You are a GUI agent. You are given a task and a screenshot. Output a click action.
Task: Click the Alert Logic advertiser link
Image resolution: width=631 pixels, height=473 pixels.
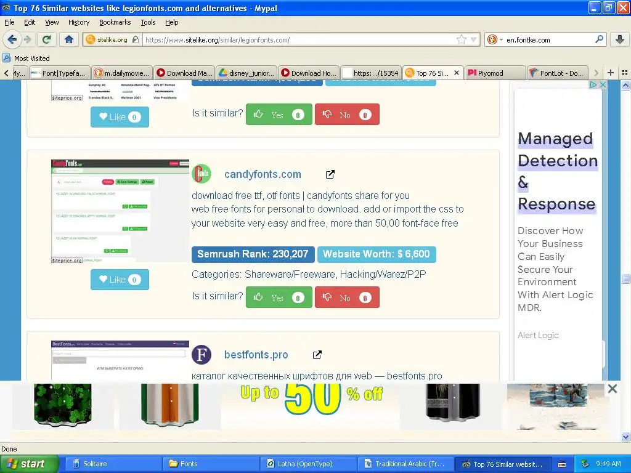pos(538,335)
